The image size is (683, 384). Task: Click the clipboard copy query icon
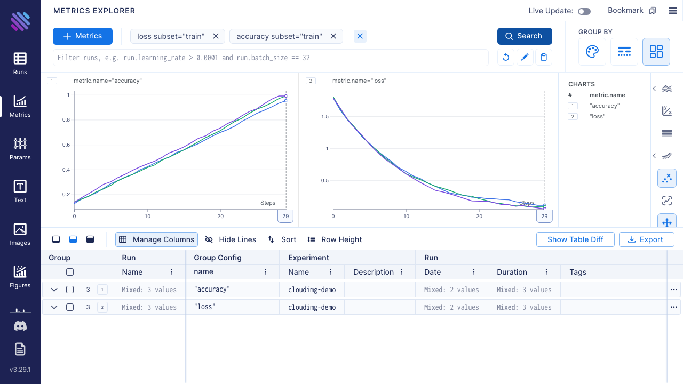click(544, 58)
